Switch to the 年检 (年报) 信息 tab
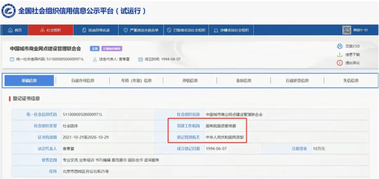The width and height of the screenshot is (379, 179). click(136, 81)
